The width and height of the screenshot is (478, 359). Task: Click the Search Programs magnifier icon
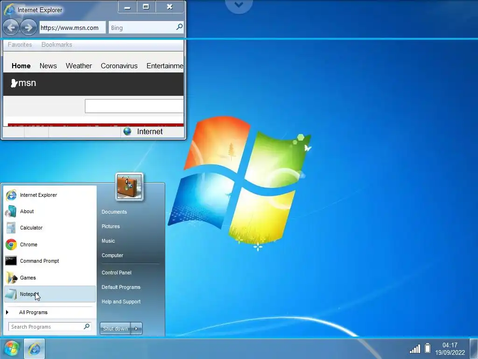click(87, 326)
